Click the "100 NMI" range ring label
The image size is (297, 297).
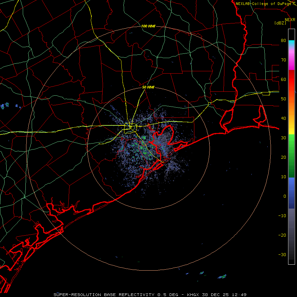[148, 26]
